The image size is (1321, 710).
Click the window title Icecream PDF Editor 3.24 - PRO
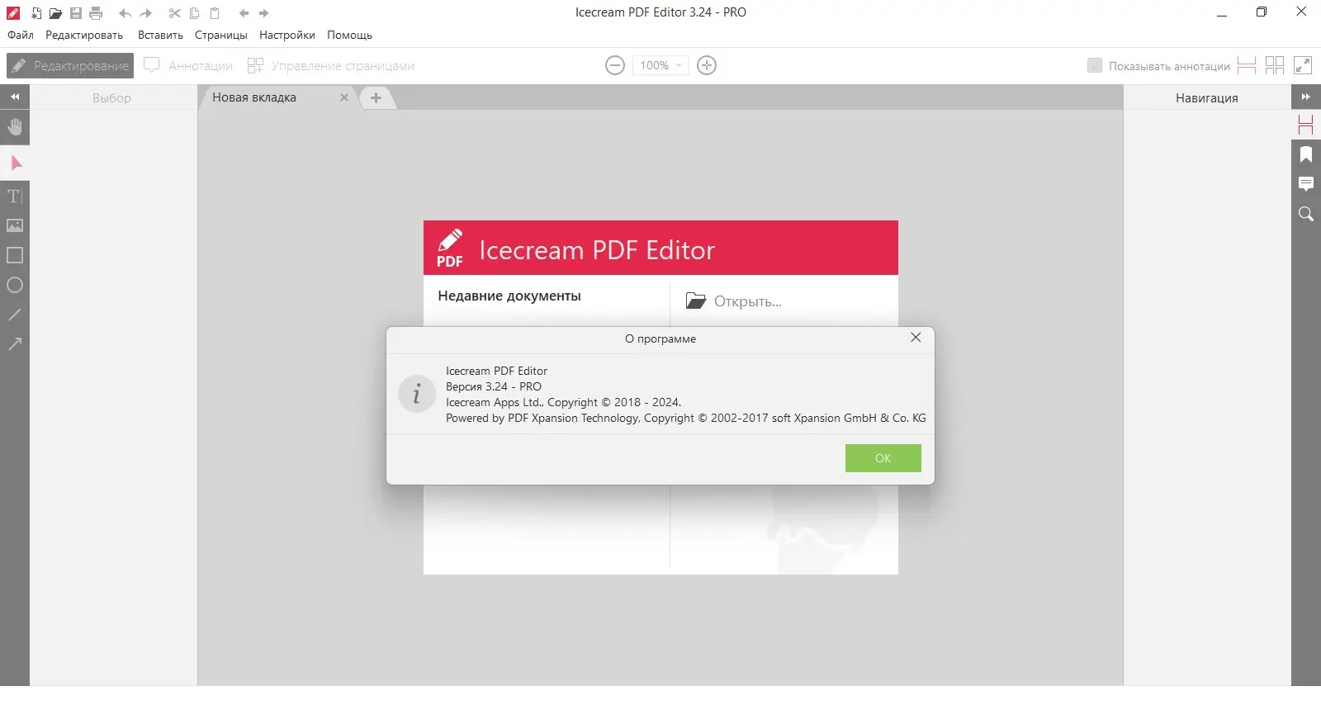point(660,12)
